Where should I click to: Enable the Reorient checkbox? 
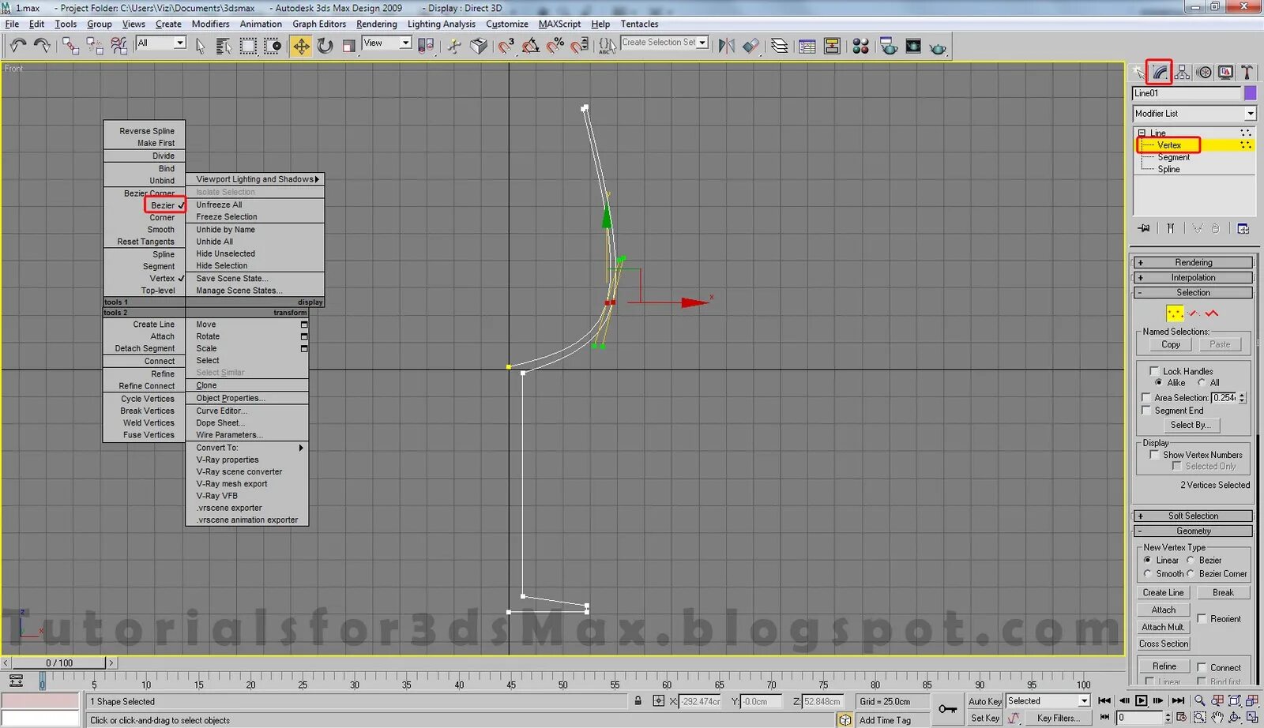pos(1202,619)
